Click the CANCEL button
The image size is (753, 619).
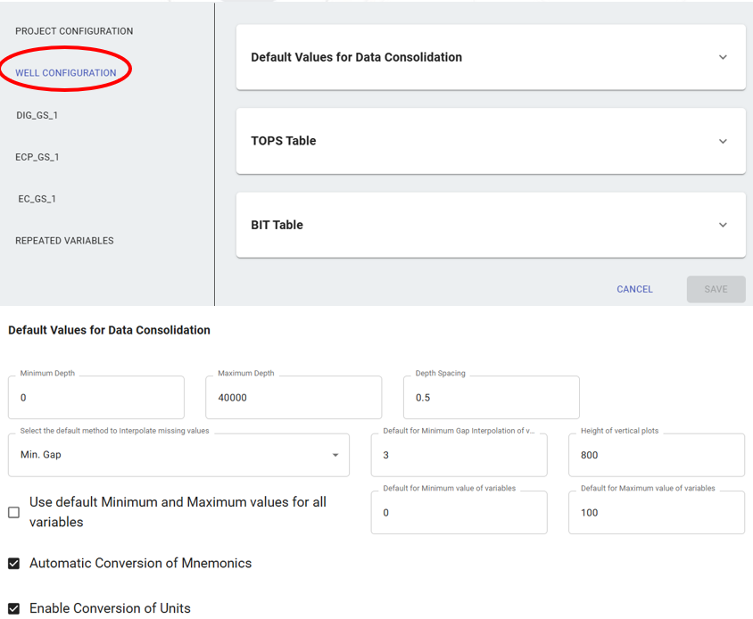pyautogui.click(x=634, y=289)
